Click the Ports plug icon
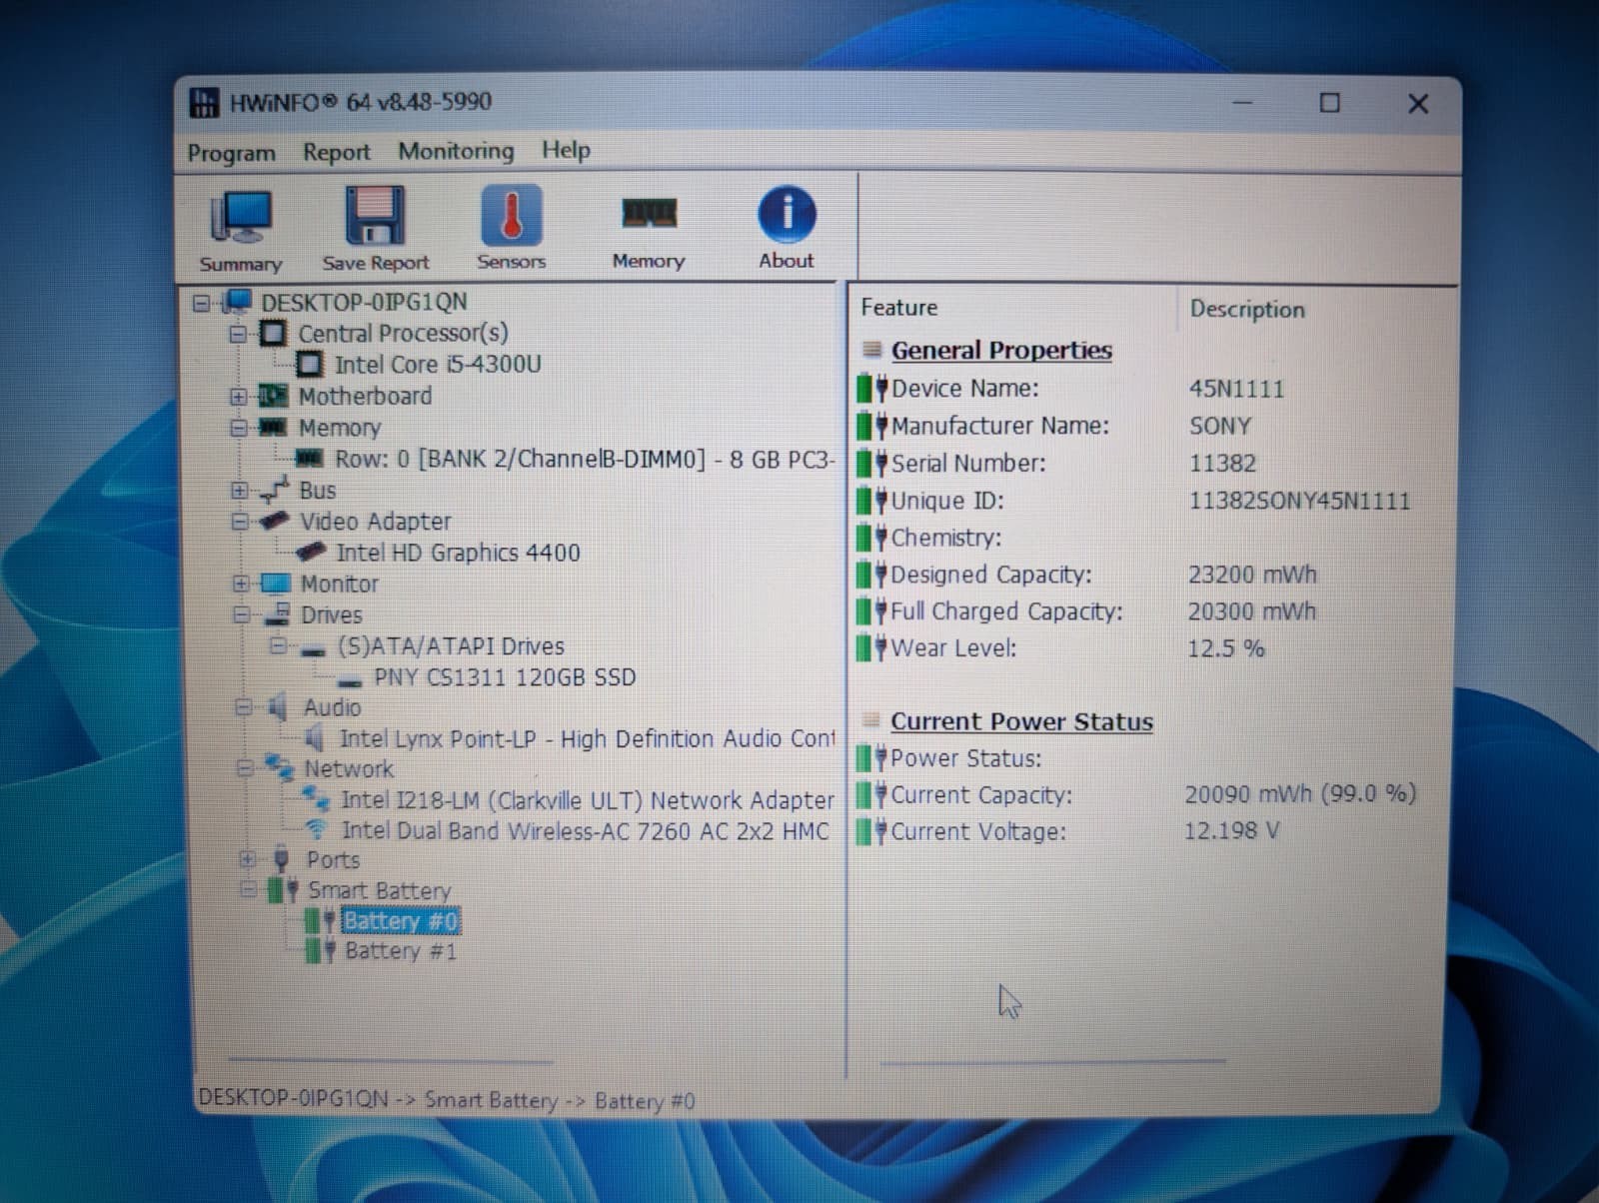This screenshot has width=1599, height=1203. (281, 859)
